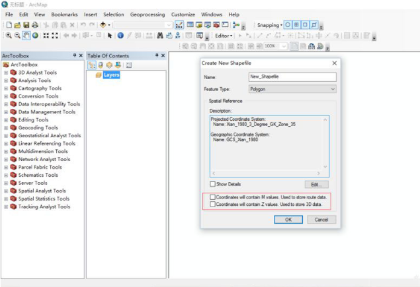Screen dimensions: 420x287
Task: Click the Print toolbar icon
Action: 35,25
